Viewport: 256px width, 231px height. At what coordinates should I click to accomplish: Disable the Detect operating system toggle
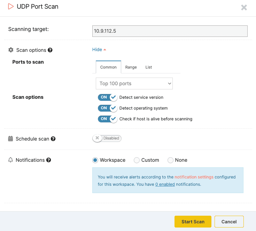click(x=107, y=108)
